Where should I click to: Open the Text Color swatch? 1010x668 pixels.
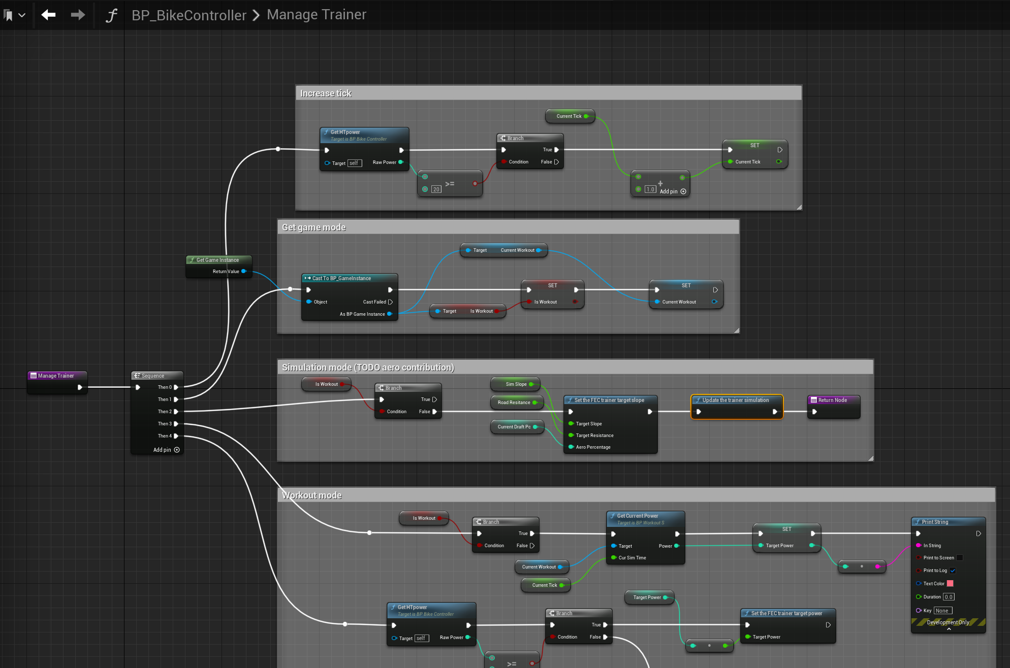950,584
